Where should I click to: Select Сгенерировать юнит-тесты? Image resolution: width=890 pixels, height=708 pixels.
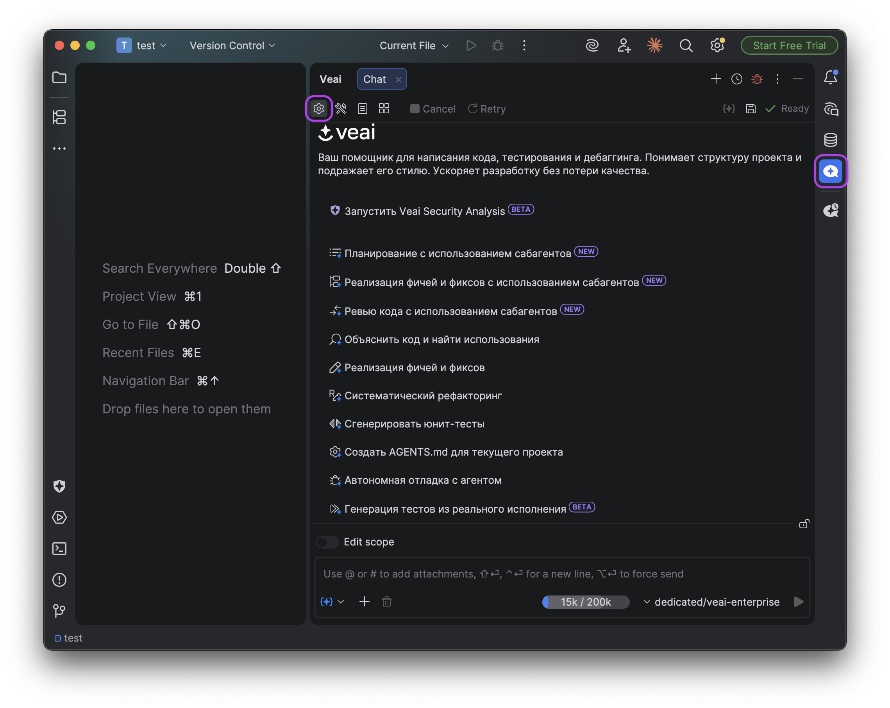click(x=407, y=424)
